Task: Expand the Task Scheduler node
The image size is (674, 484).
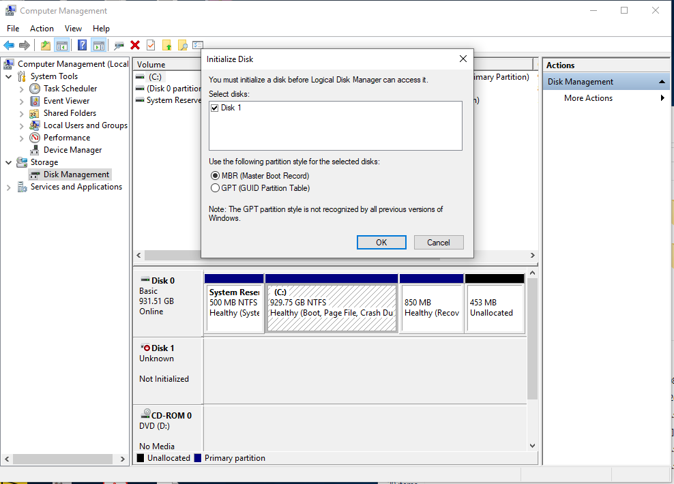Action: (x=22, y=89)
